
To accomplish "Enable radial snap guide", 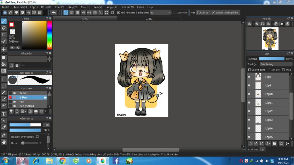I will point(89,13).
